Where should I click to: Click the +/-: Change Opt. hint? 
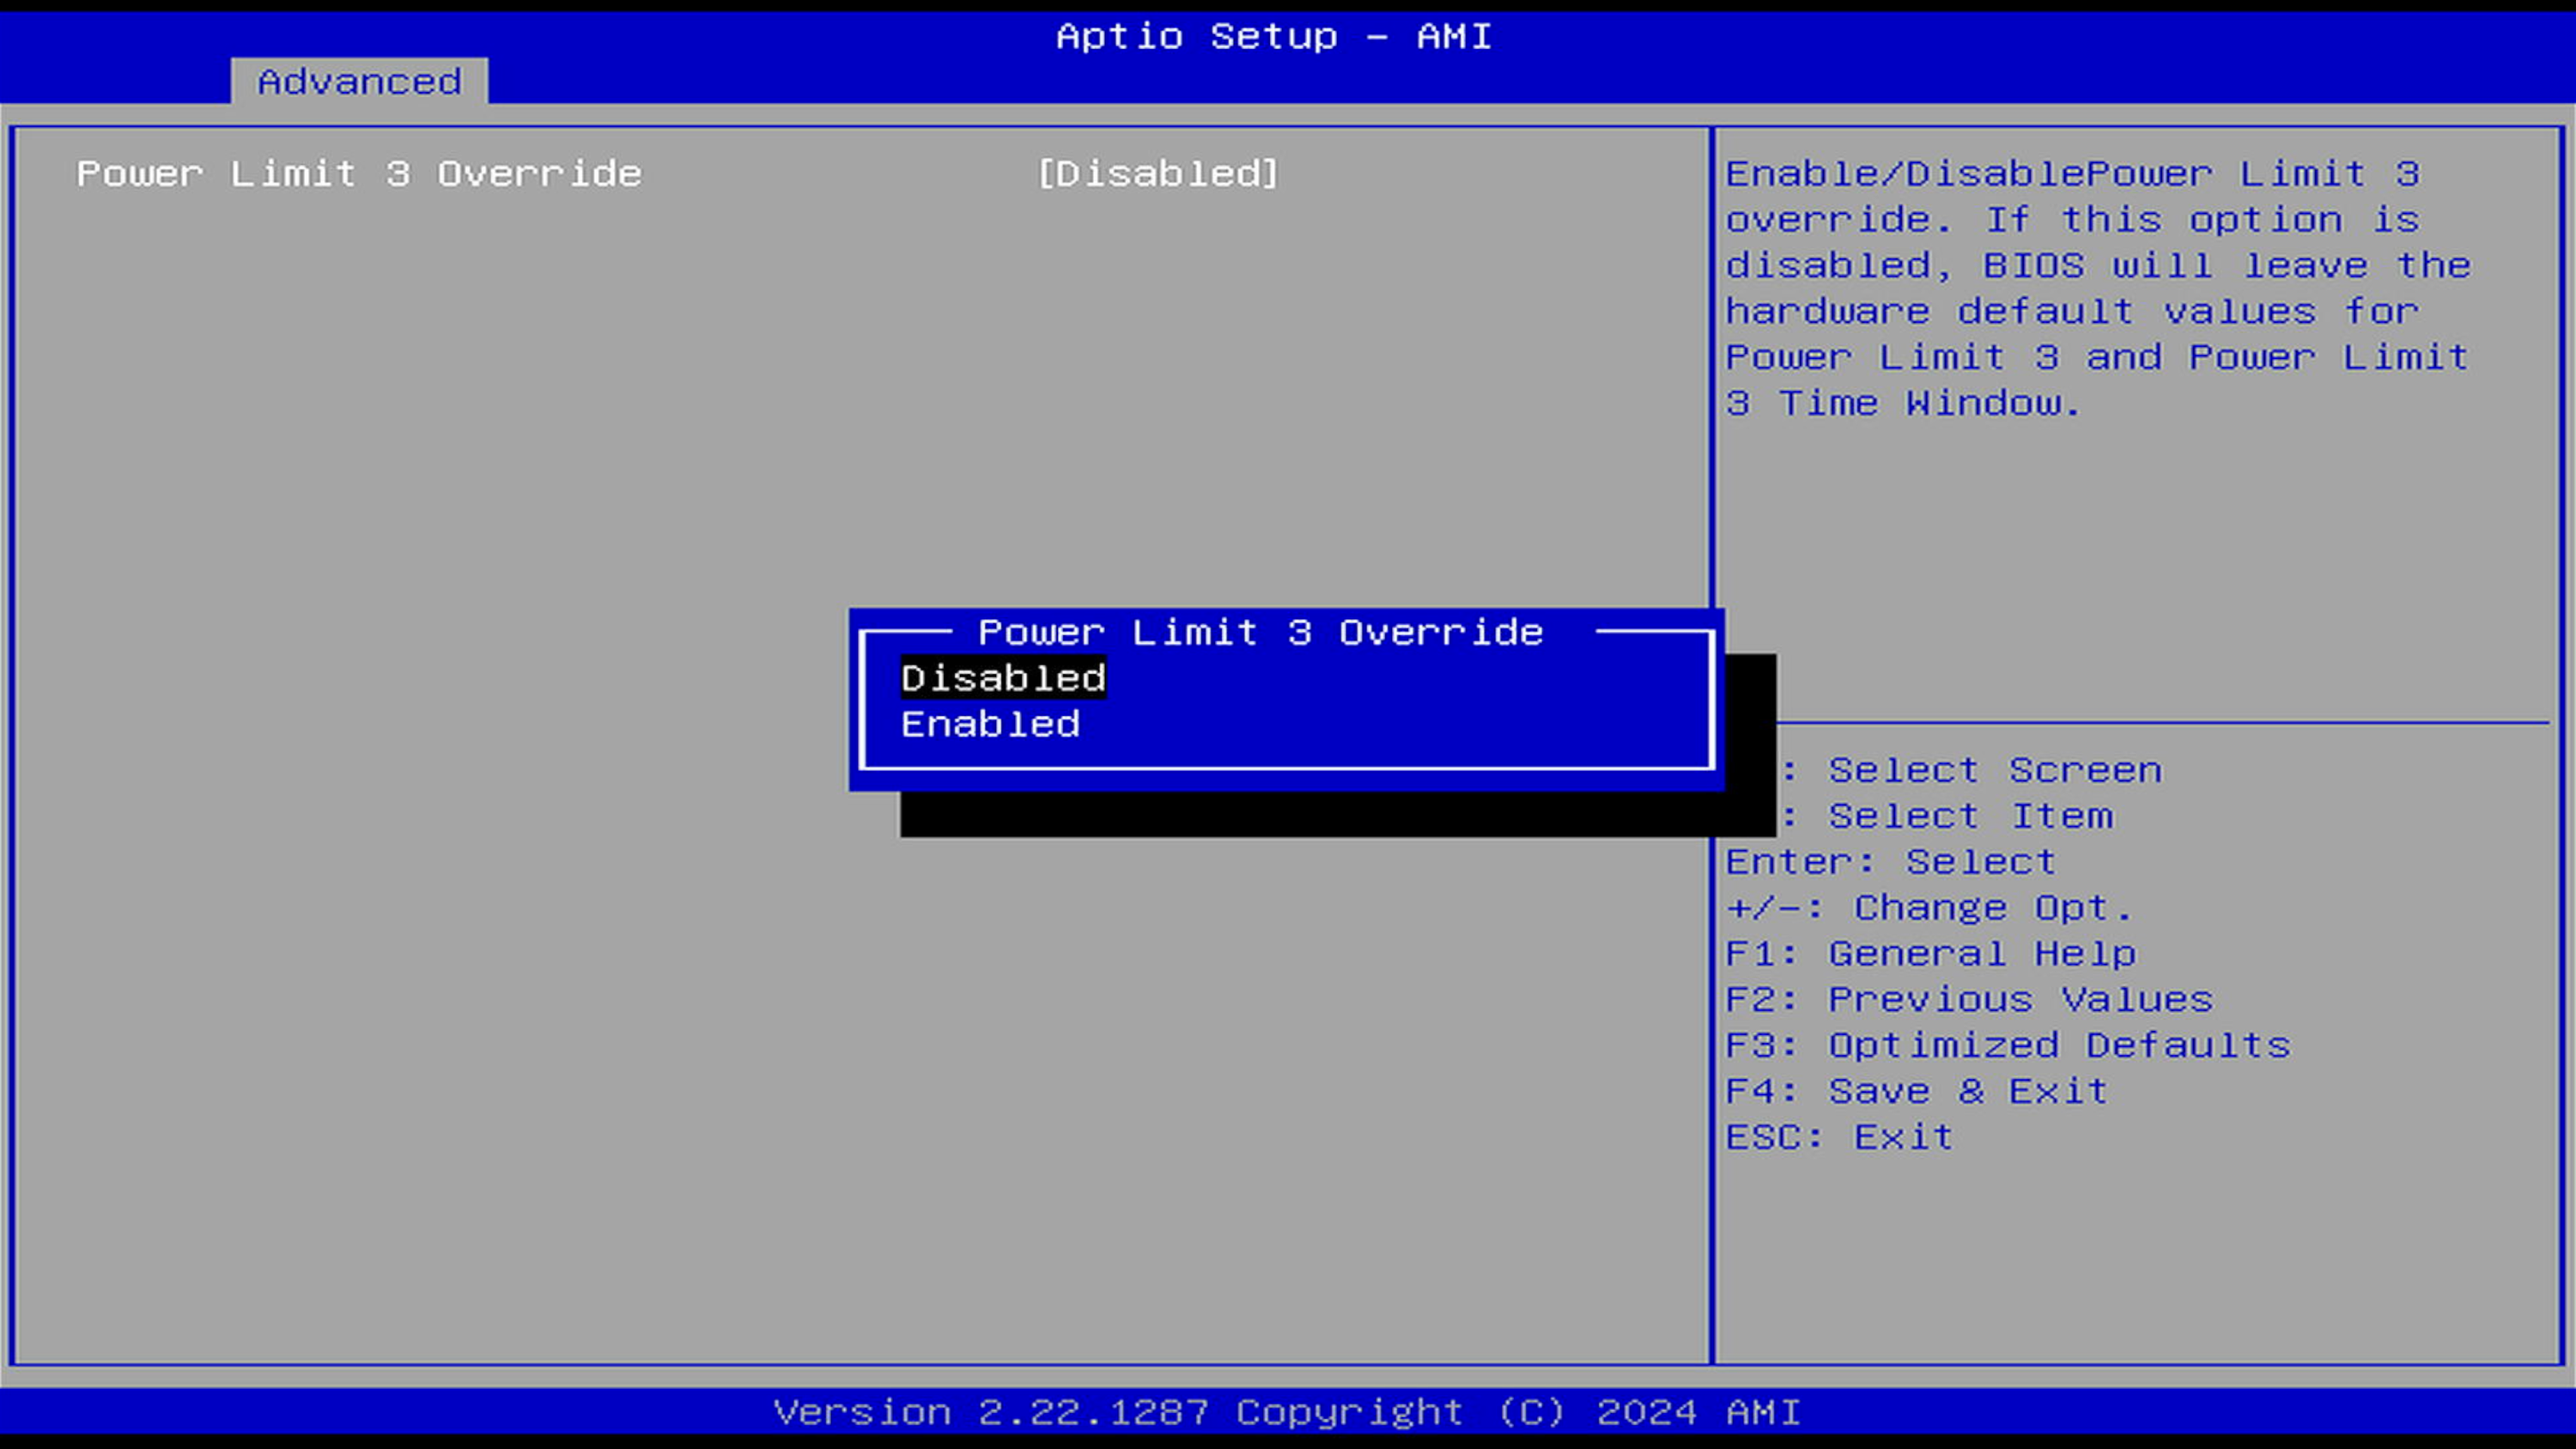(x=1928, y=908)
